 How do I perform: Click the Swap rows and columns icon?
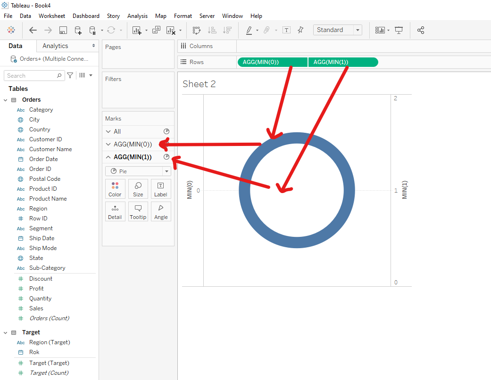197,30
